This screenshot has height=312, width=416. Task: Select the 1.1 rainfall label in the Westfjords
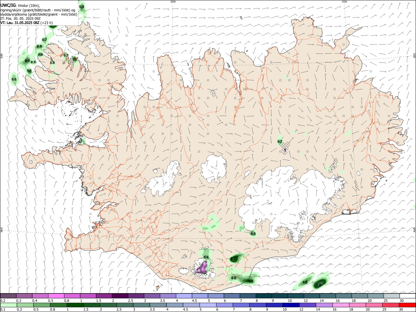pos(29,71)
